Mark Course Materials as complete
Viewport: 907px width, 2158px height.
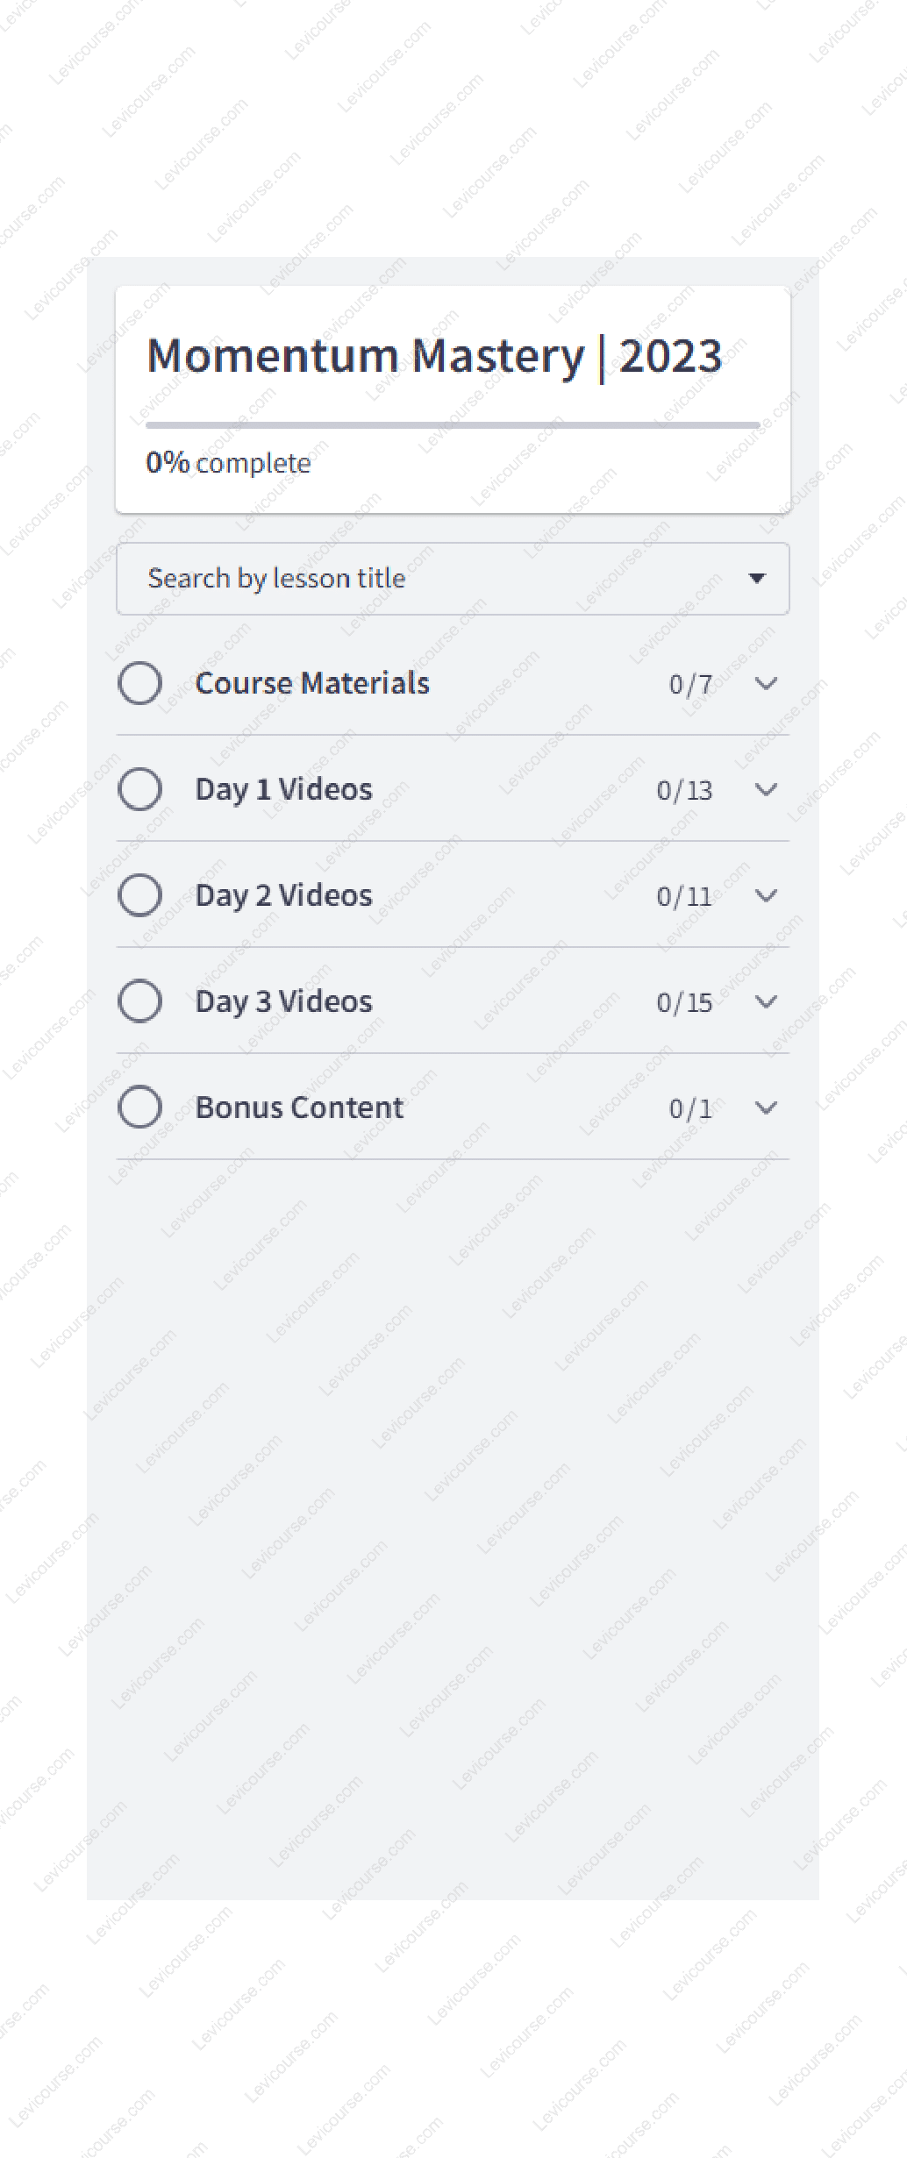(x=140, y=685)
